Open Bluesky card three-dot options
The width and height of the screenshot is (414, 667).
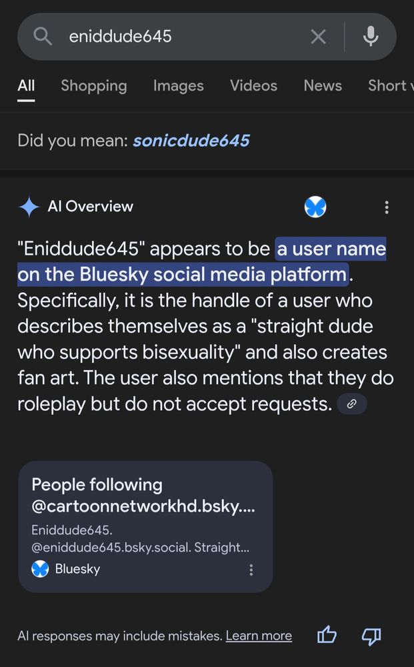point(251,570)
